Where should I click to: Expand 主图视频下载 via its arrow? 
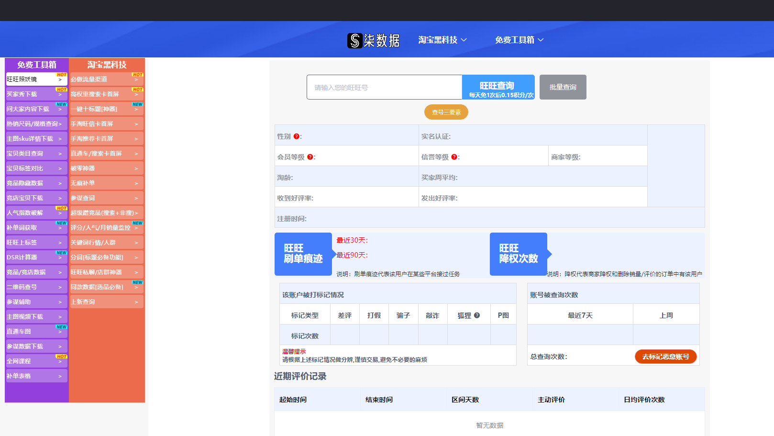click(x=60, y=317)
